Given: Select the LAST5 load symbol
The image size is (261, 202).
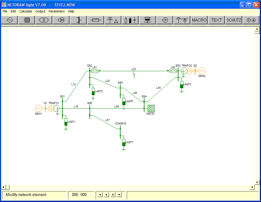Looking at the screenshot, I should coord(124,101).
